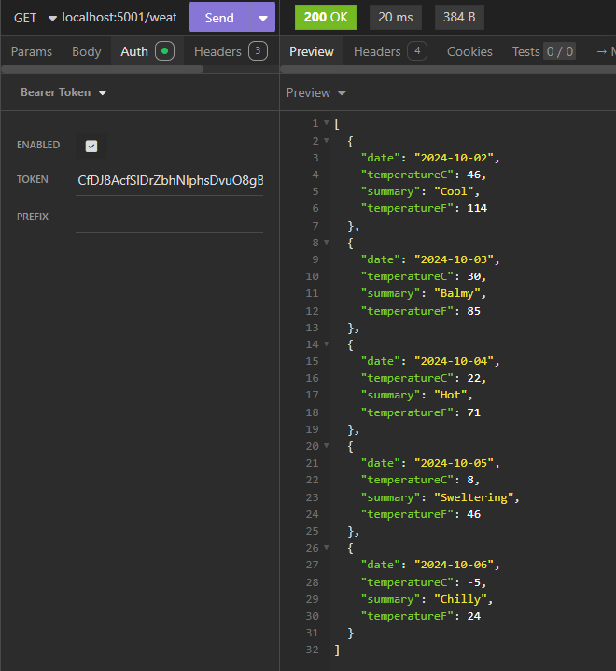Click the temperatureF value 71

coord(473,412)
